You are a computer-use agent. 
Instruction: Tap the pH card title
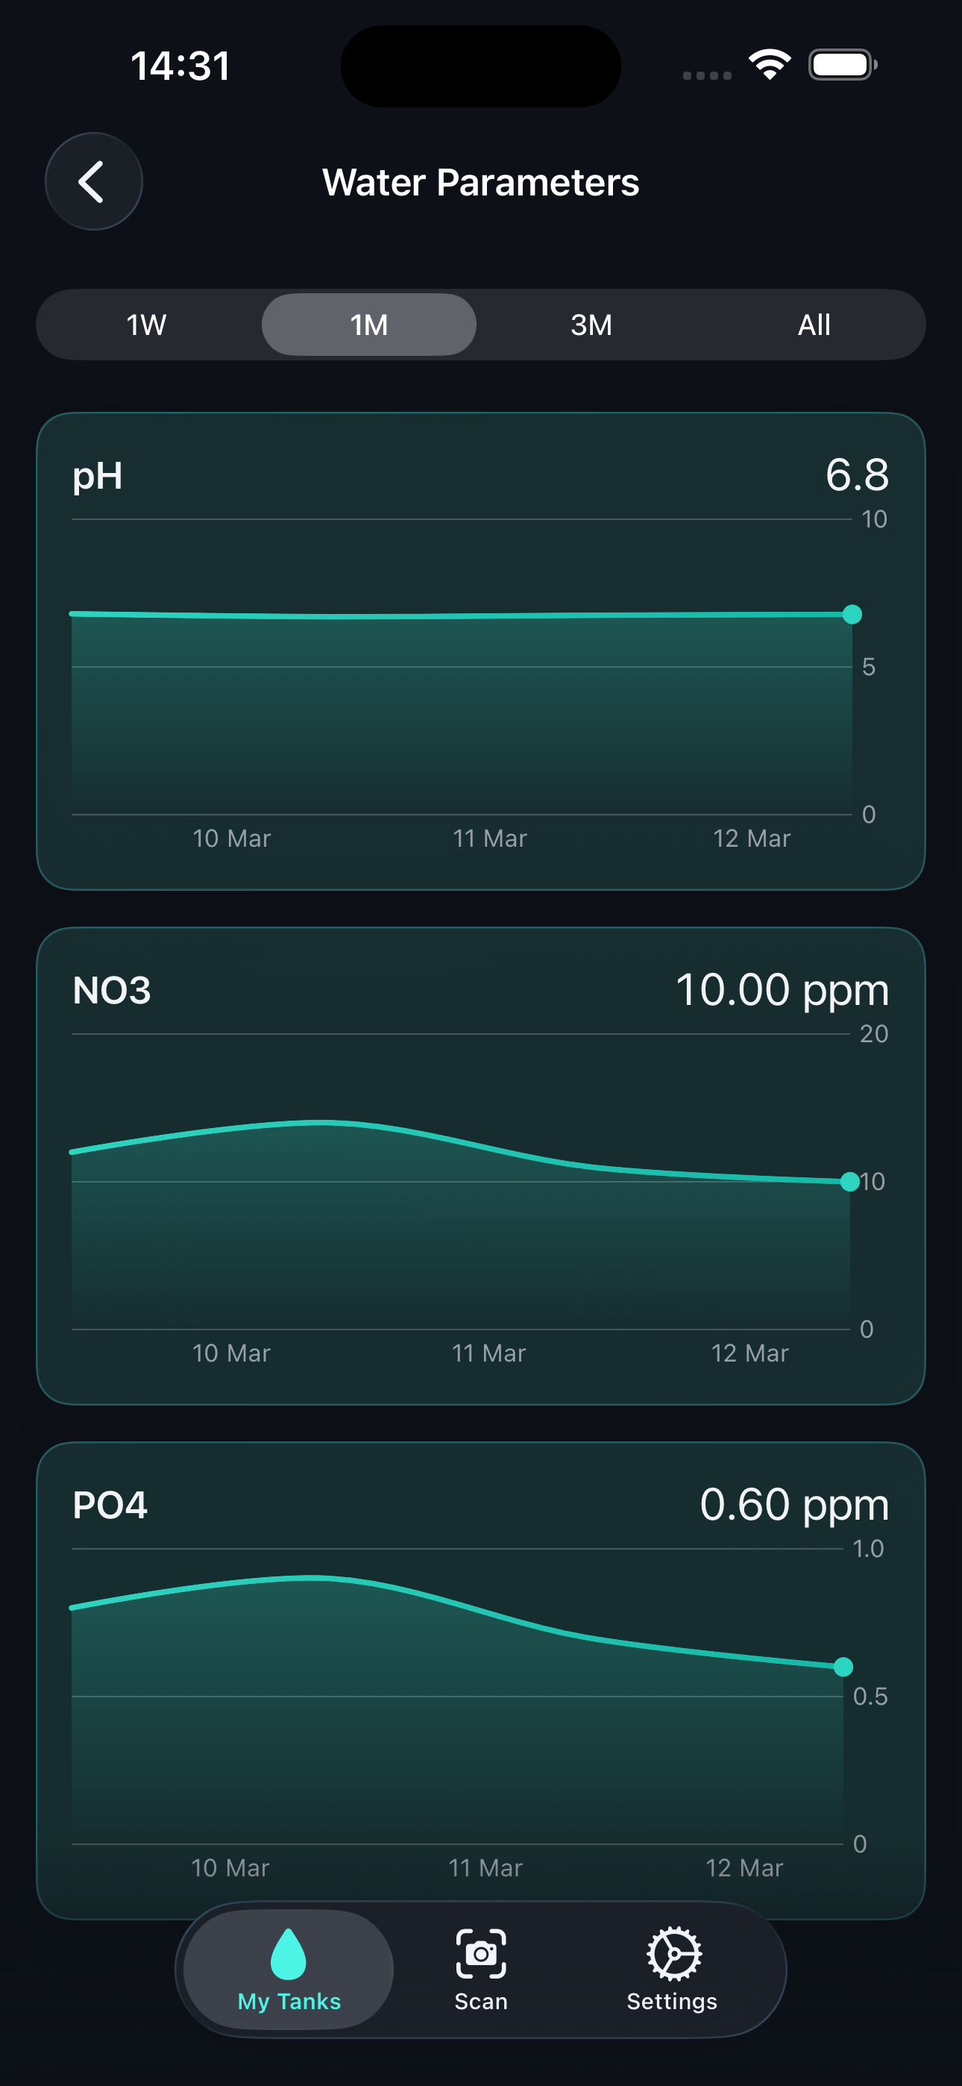click(97, 475)
